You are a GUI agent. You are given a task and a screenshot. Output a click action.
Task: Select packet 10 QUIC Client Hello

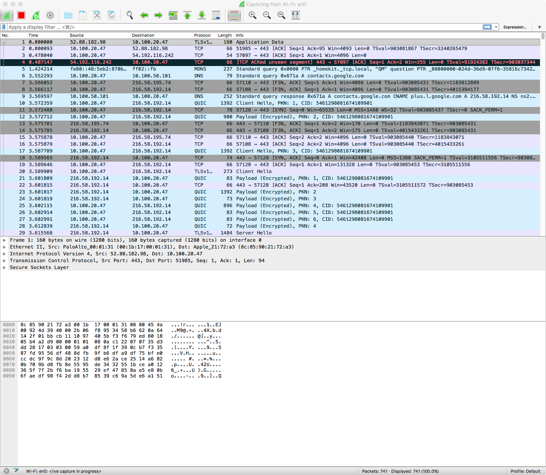[x=270, y=103]
